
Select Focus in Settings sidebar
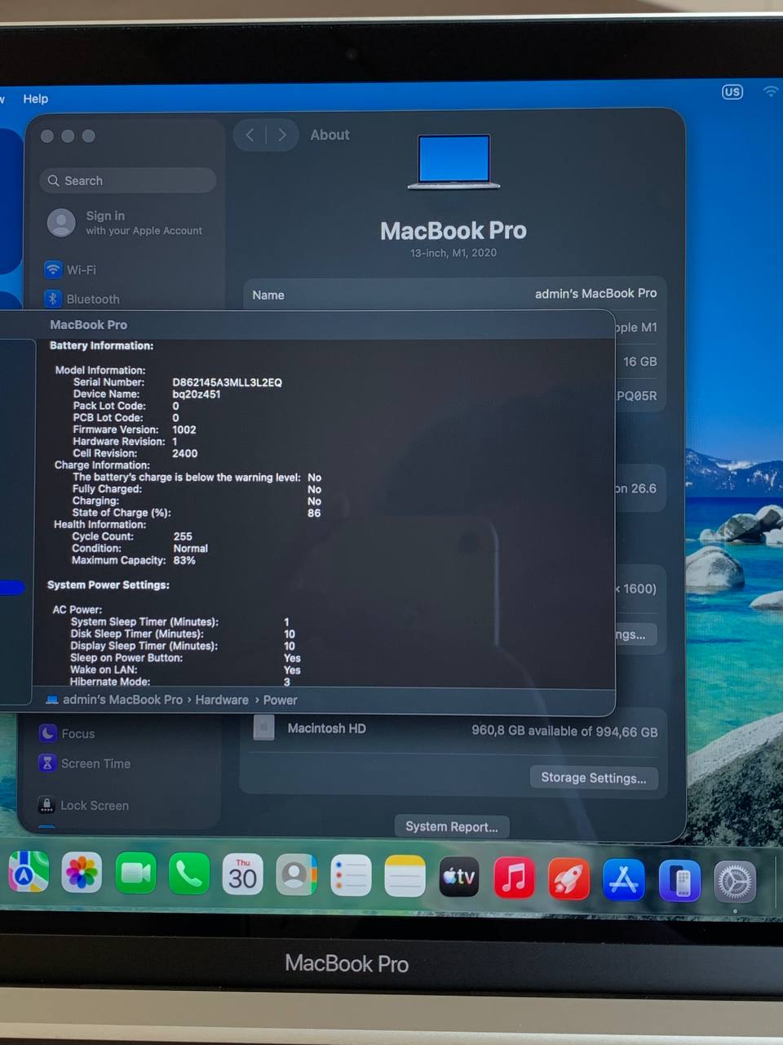click(68, 733)
